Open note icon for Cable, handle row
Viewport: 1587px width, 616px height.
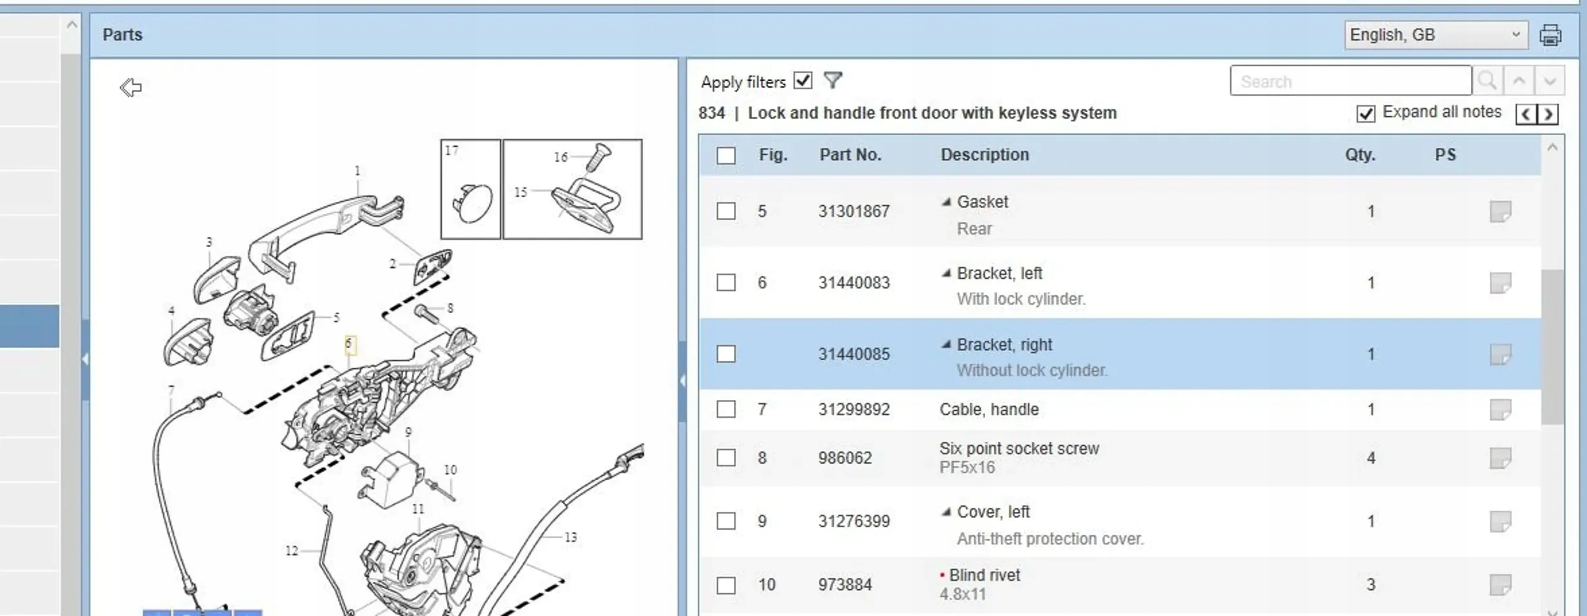point(1500,410)
